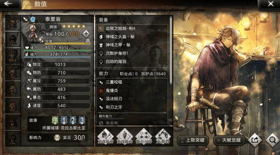Image resolution: width=280 pixels, height=155 pixels.
Task: Click the share arrow diamond icon
Action: pos(255,140)
